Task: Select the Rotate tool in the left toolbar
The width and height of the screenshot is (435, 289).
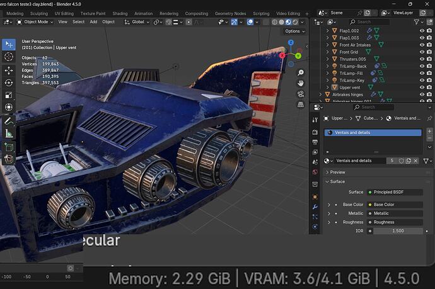Action: (x=9, y=82)
